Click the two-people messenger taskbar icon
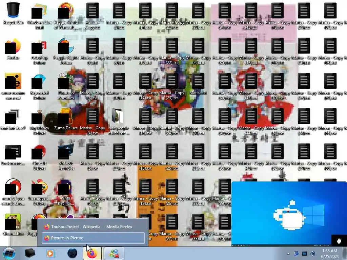This screenshot has width=347, height=260. 114,253
